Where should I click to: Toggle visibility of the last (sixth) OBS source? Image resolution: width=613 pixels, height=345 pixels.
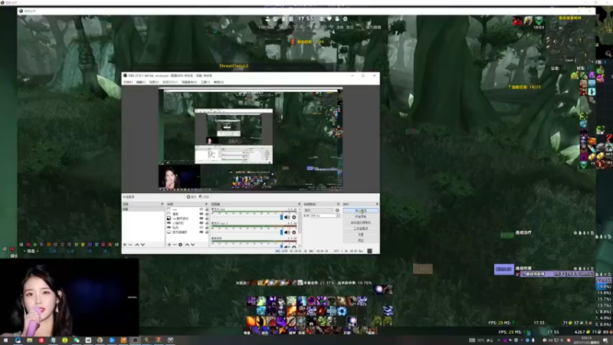click(x=202, y=232)
